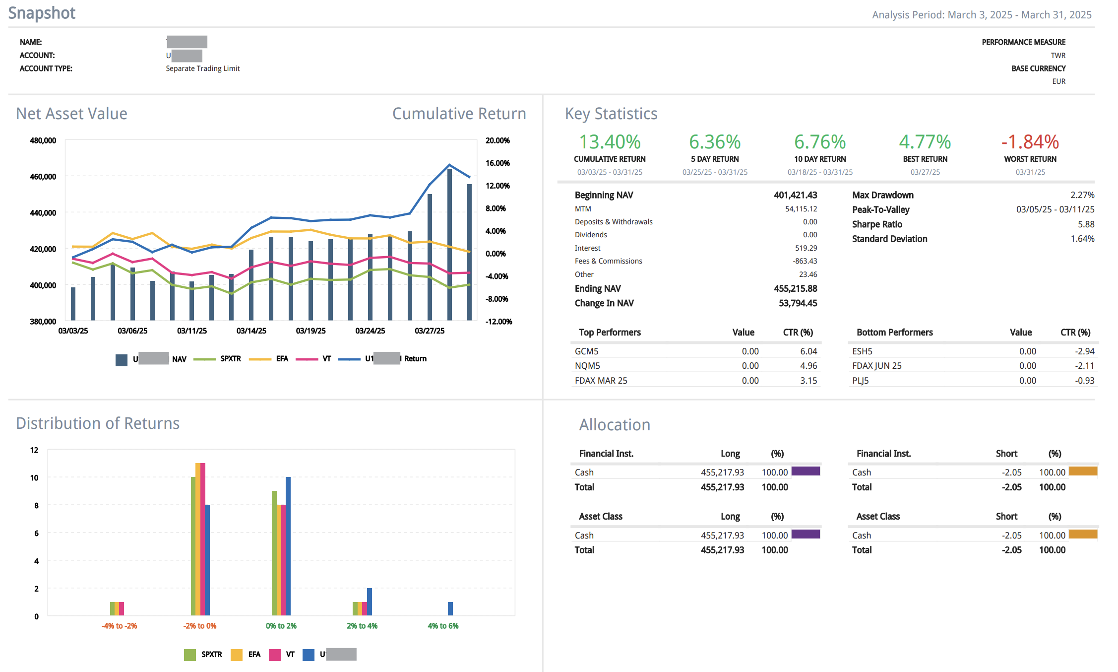The height and width of the screenshot is (672, 1118).
Task: Click the FDAX JUN 25 bottom performer
Action: (x=876, y=366)
